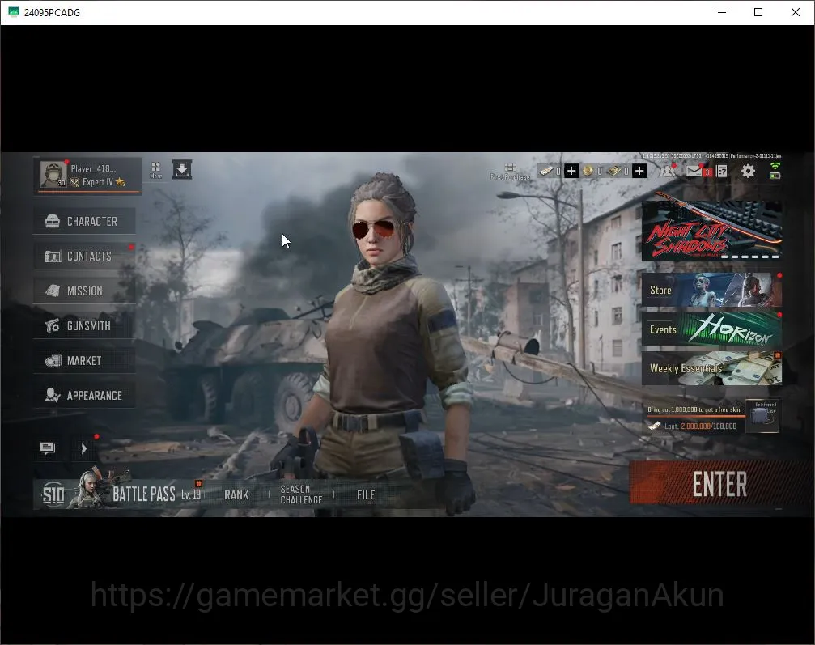Open the settings gear
The image size is (815, 645).
[x=748, y=171]
